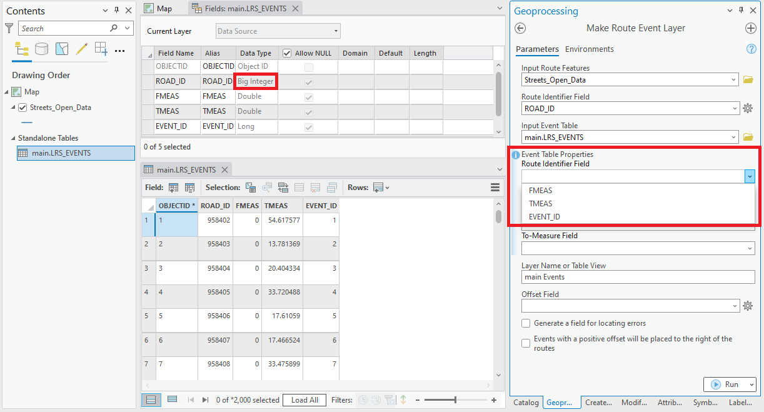Click the Add Field icon in table toolbar
The image size is (764, 412).
[x=173, y=186]
